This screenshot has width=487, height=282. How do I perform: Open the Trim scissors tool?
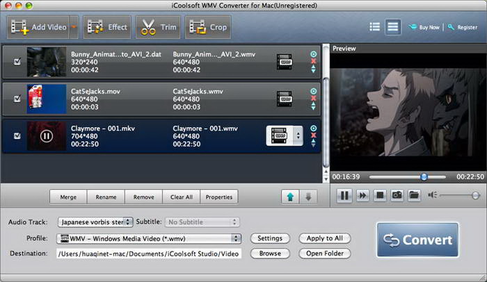tap(158, 27)
